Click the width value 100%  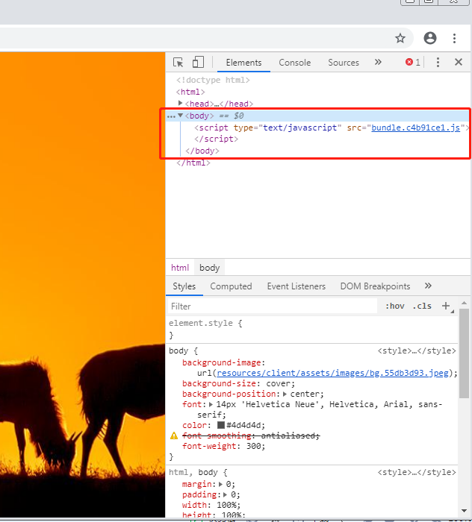click(x=226, y=505)
